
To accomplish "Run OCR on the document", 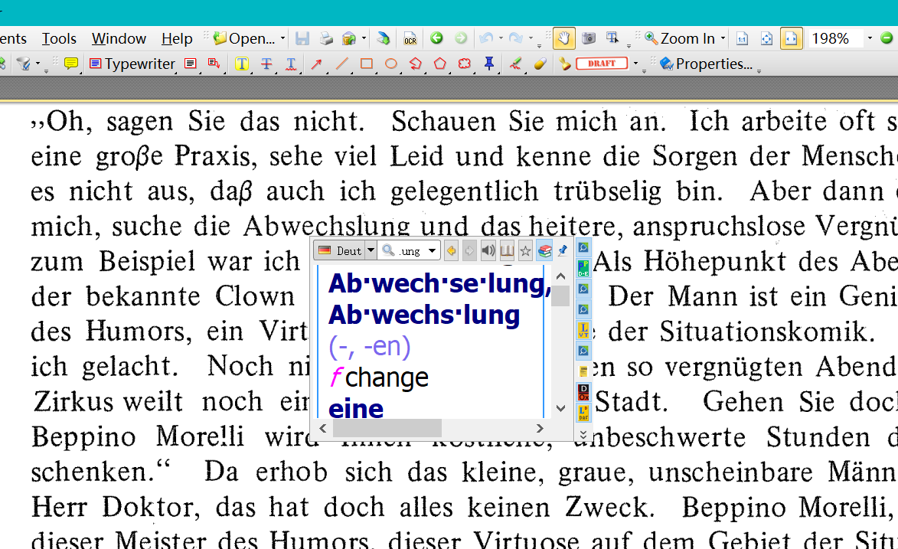I will click(x=410, y=38).
